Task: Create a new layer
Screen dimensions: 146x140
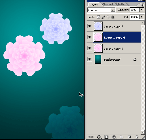Action: [x=129, y=137]
